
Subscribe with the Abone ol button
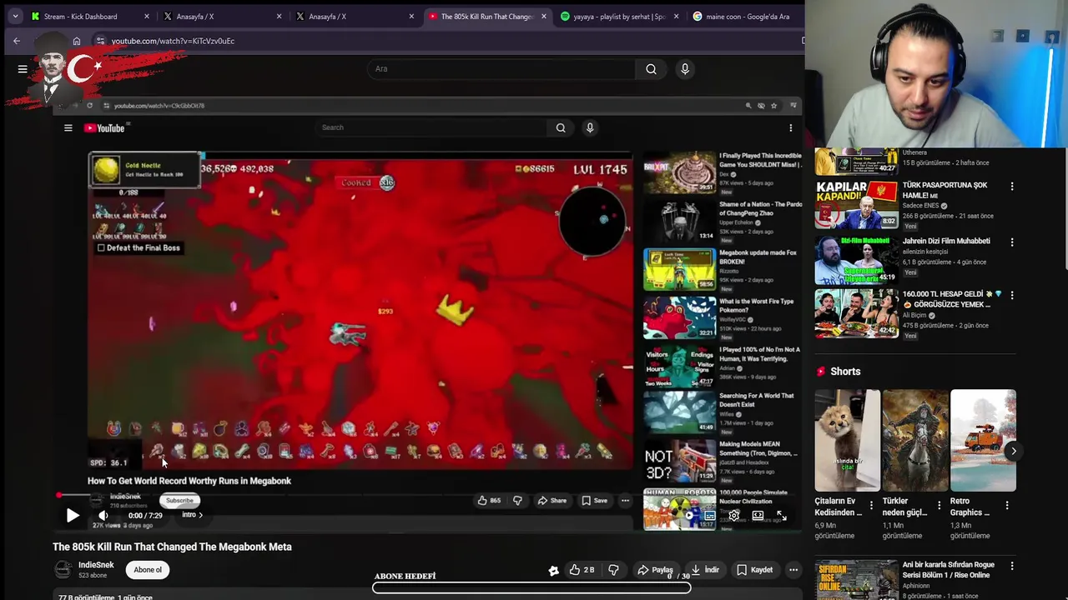[x=148, y=570]
